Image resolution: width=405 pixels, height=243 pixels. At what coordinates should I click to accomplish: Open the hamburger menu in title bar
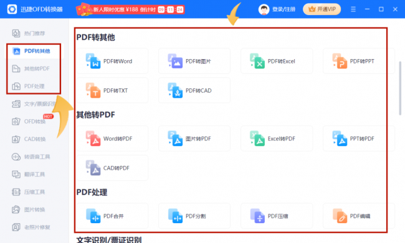coord(353,9)
